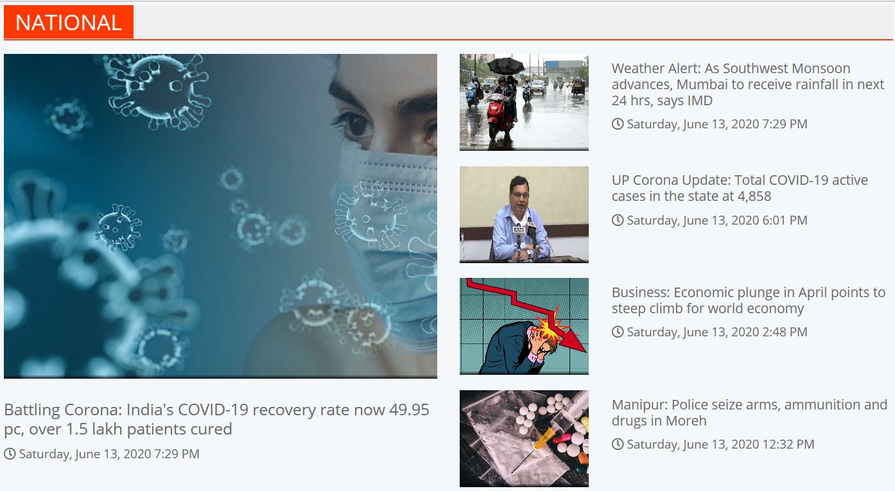This screenshot has width=895, height=491.
Task: Open the Weather Alert Southwest Monsoon article
Action: (x=748, y=84)
